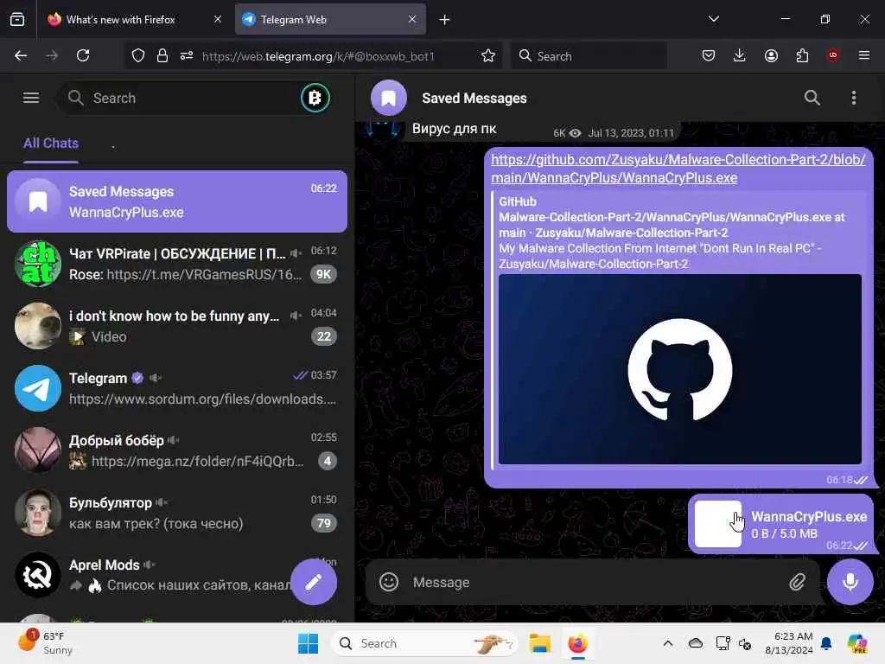The image size is (885, 664).
Task: Click the Firefox taskbar icon
Action: click(577, 643)
